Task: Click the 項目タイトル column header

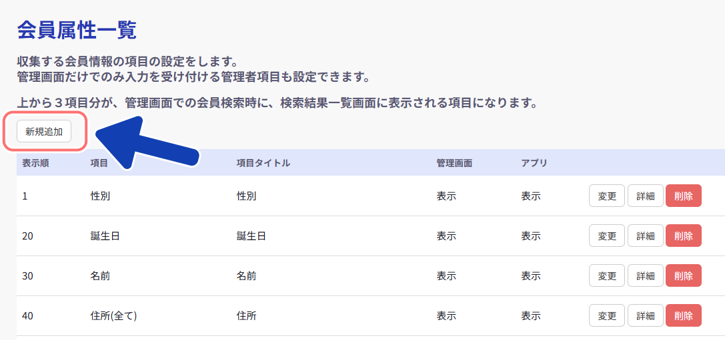Action: tap(263, 163)
